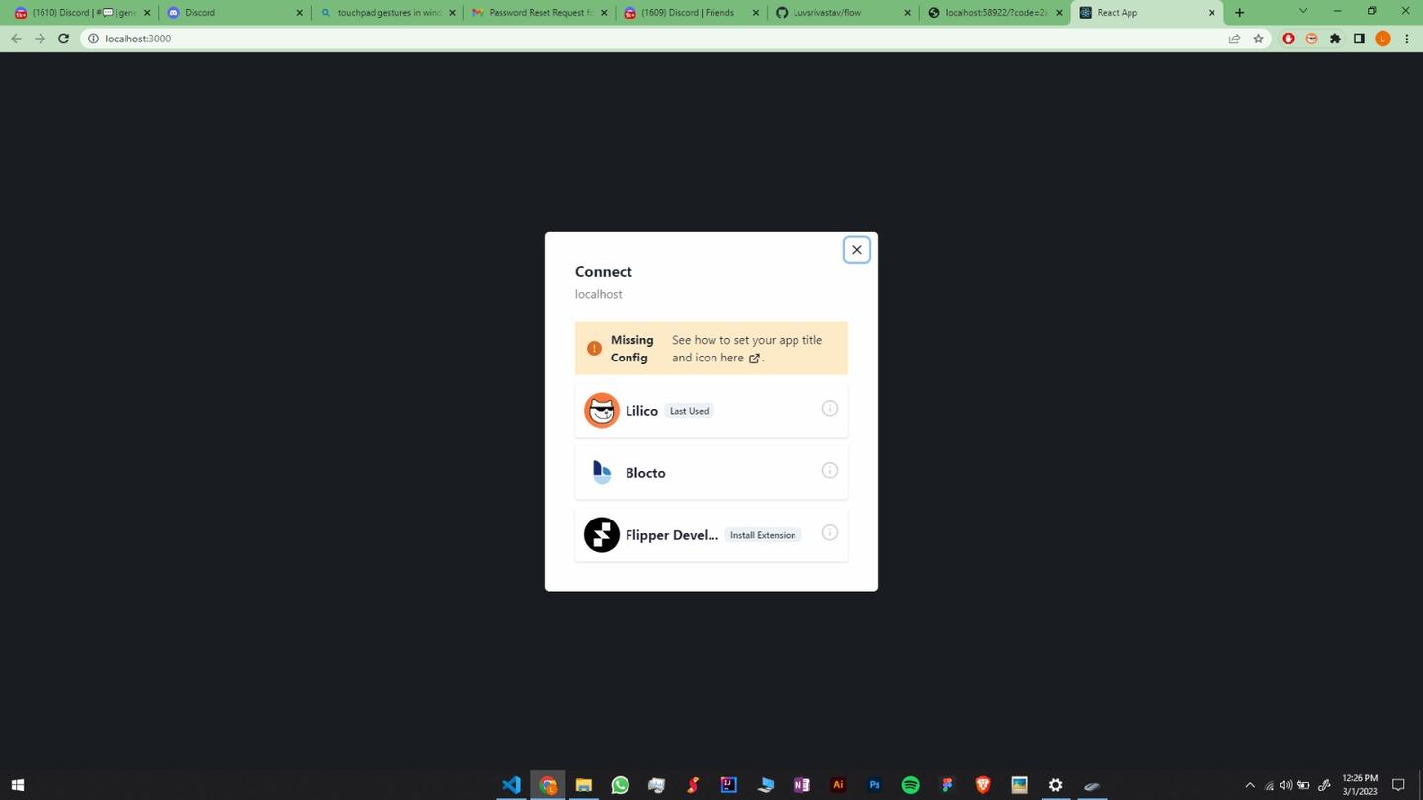The image size is (1423, 800).
Task: Share this page icon in address bar
Action: (1234, 39)
